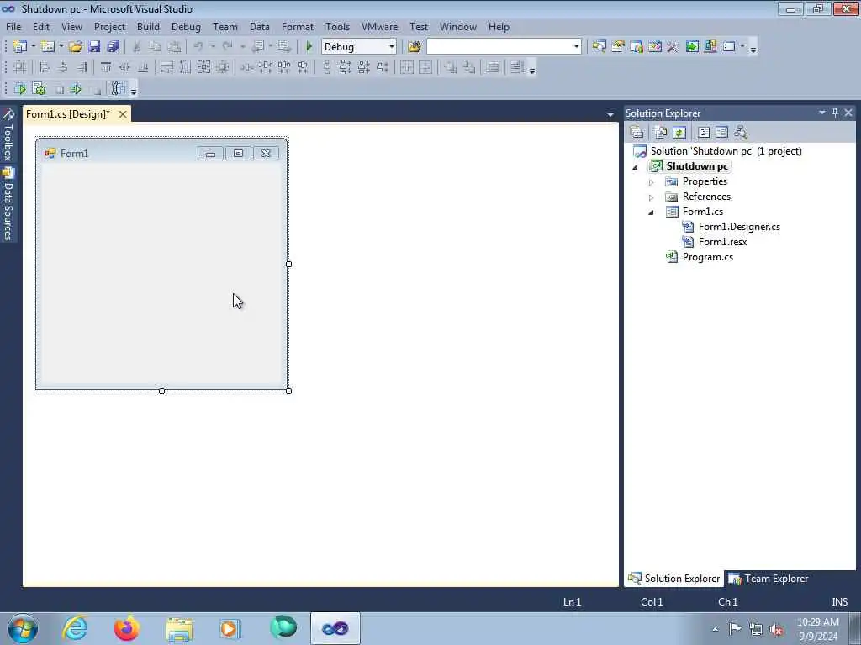This screenshot has width=861, height=645.
Task: Click the New Project toolbar icon
Action: click(x=20, y=47)
